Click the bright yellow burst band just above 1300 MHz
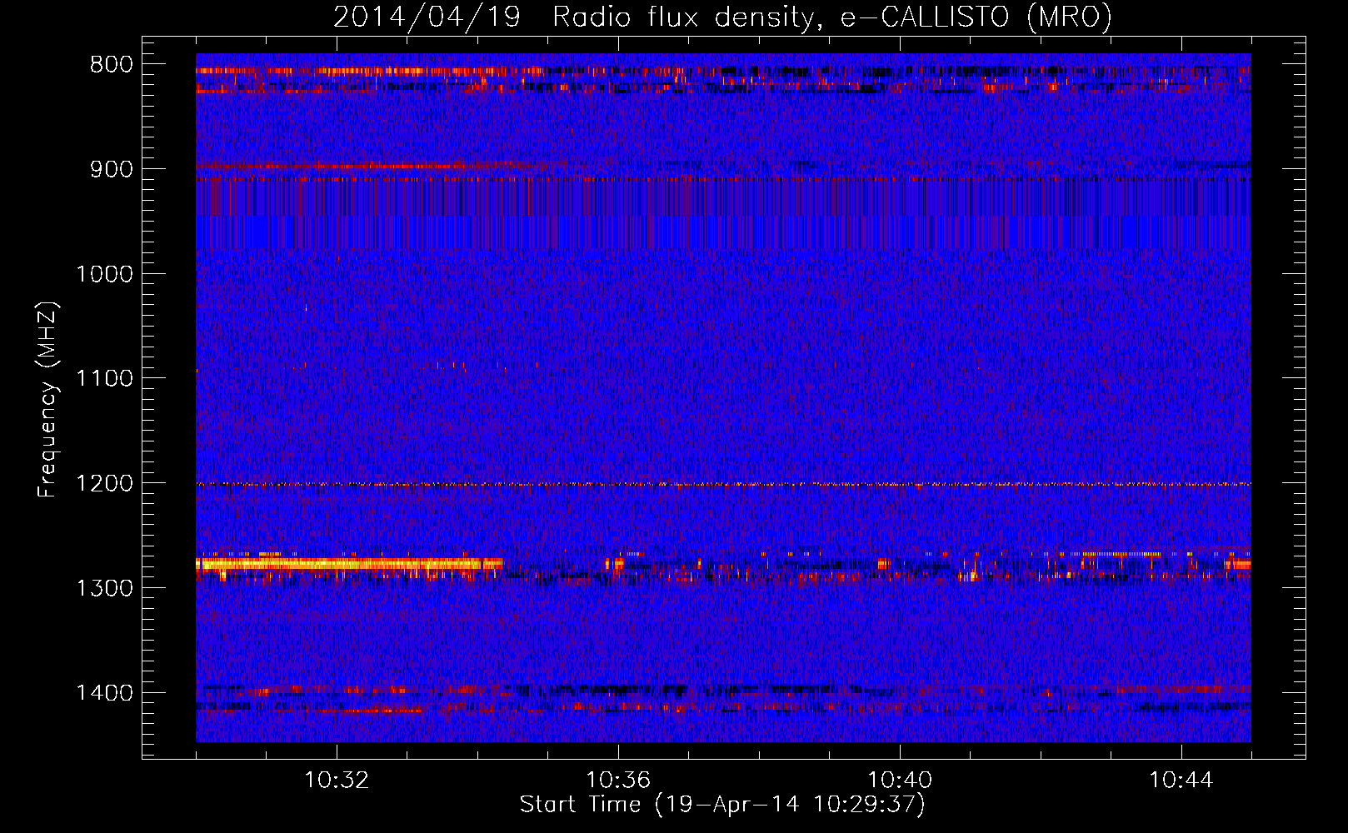This screenshot has height=833, width=1348. click(349, 564)
